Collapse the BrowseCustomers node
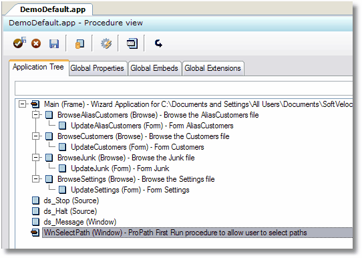Viewport: 362px width, 258px height. [x=36, y=136]
